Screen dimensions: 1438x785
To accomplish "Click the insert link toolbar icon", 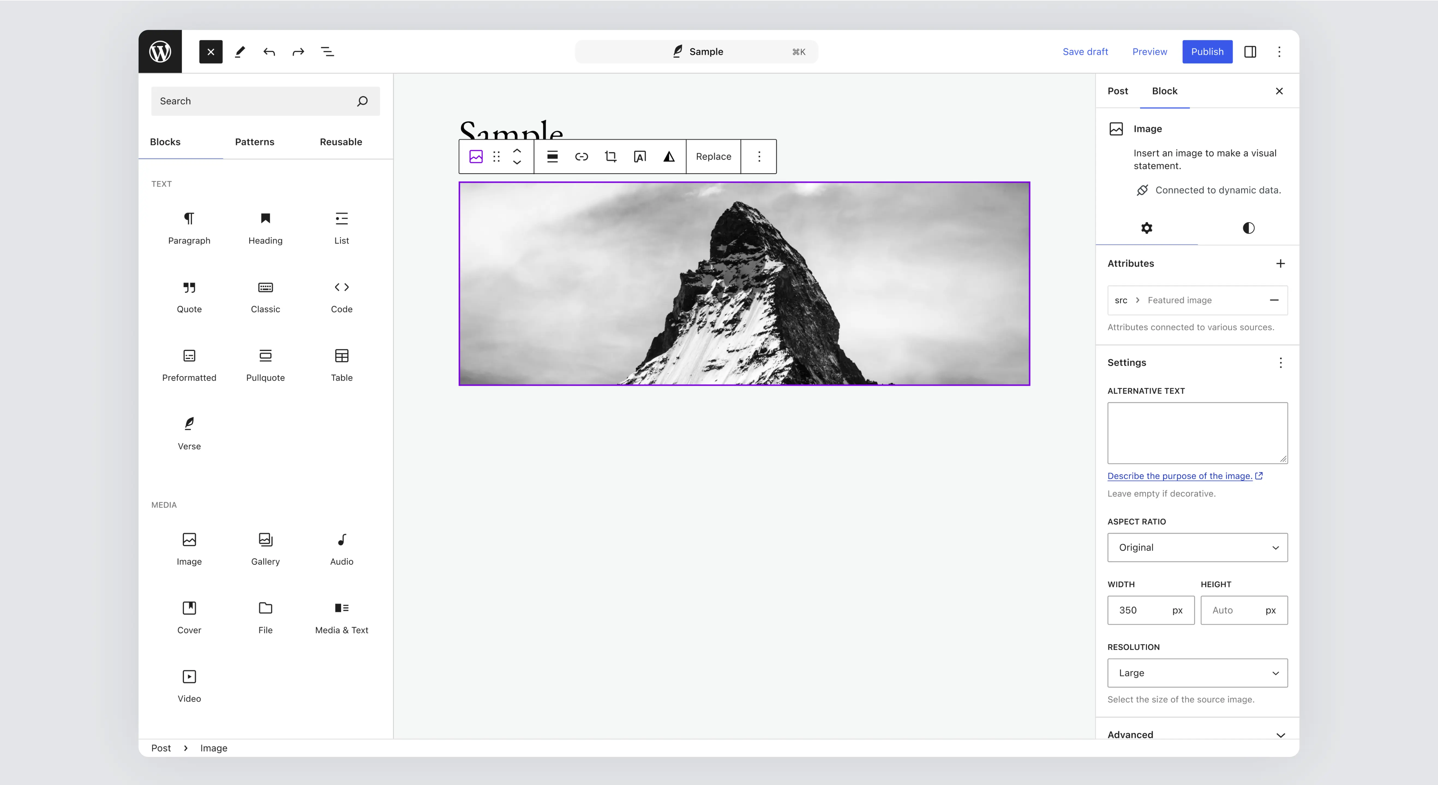I will point(581,157).
